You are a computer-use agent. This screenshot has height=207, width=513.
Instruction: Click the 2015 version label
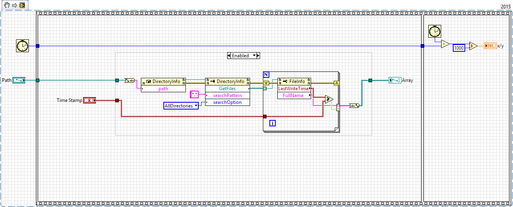(506, 6)
